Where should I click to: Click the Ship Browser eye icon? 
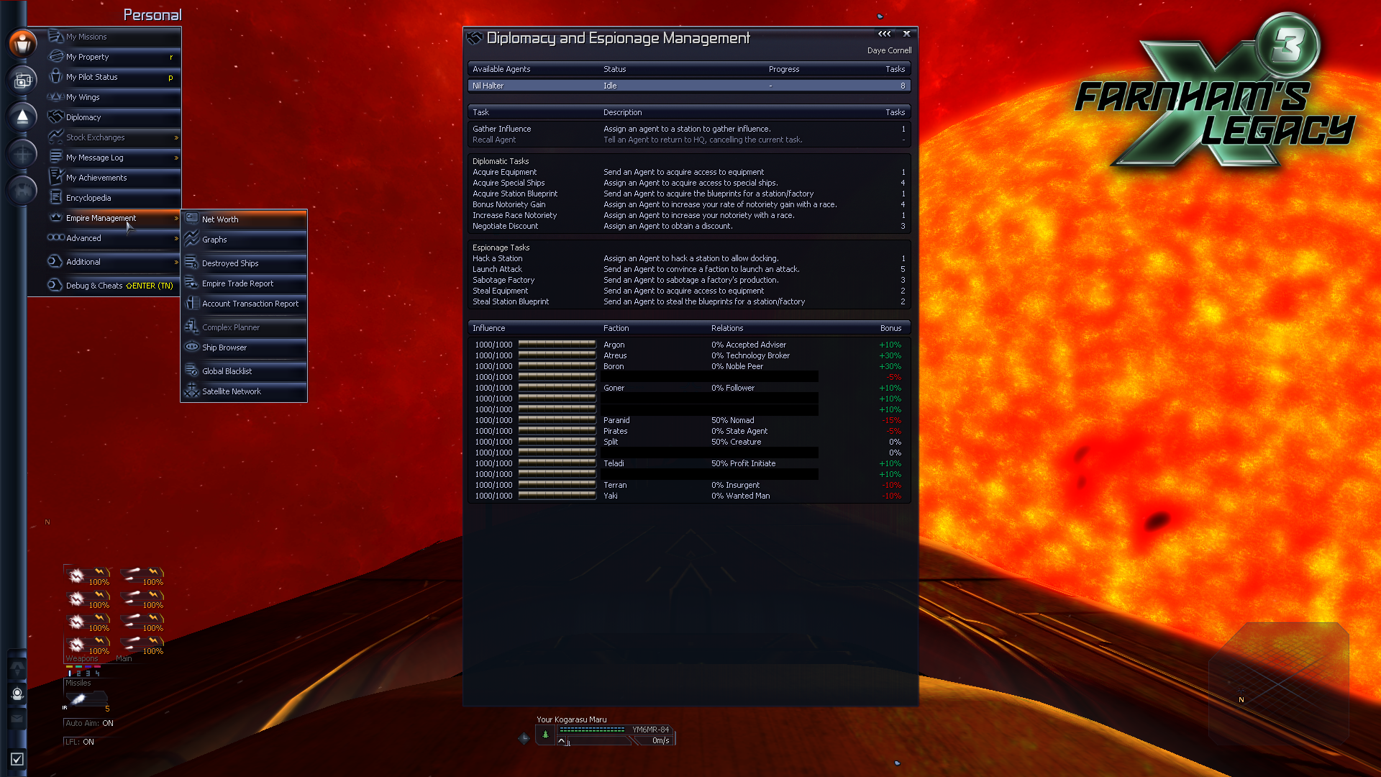[191, 347]
